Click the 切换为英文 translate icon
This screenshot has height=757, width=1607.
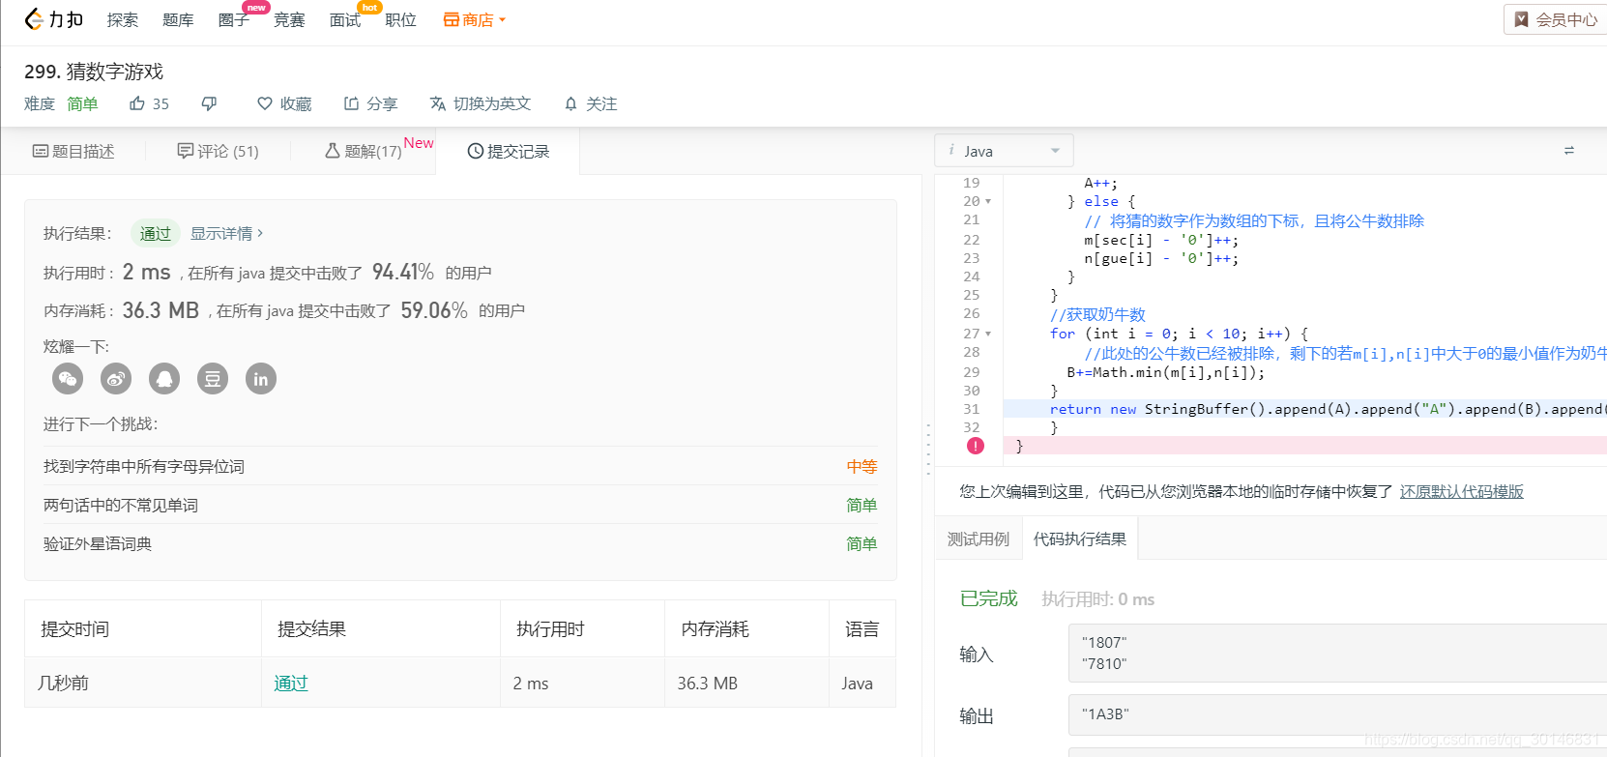[438, 103]
